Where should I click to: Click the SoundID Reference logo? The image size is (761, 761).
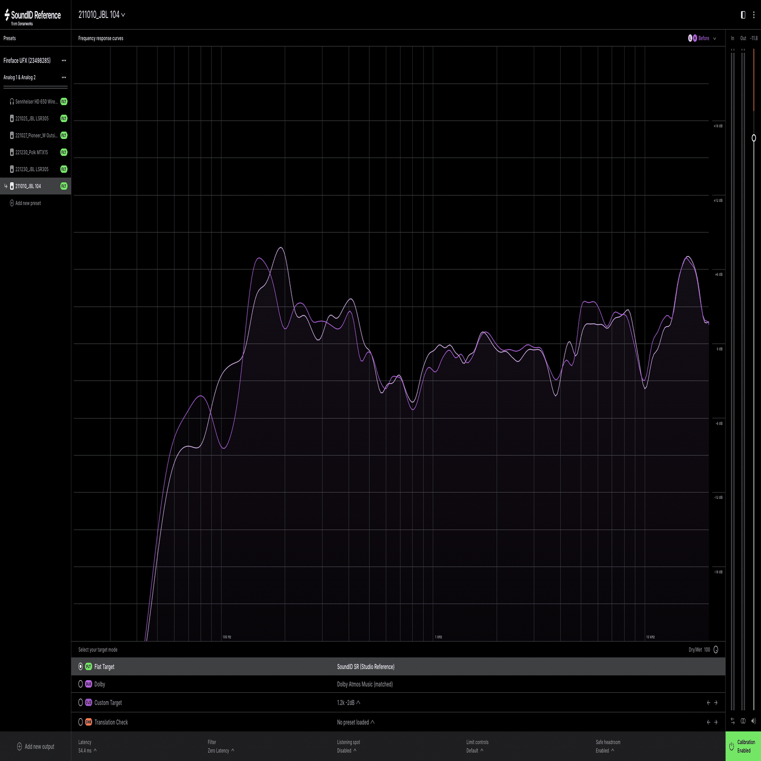click(33, 15)
